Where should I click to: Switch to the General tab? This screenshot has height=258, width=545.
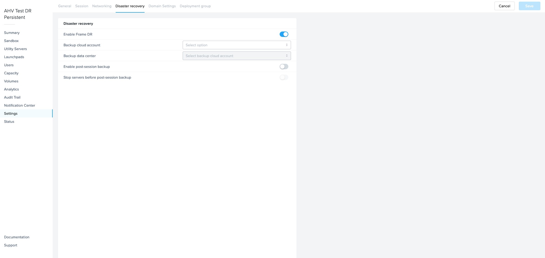click(65, 6)
